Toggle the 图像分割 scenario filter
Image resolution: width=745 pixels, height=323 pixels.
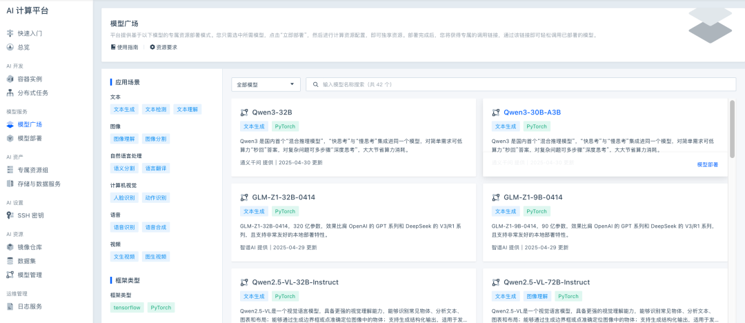pos(156,139)
